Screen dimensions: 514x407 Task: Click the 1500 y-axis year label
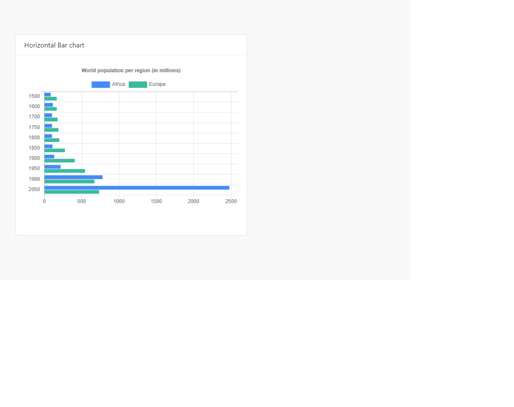tap(34, 96)
